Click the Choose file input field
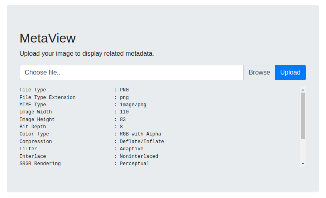 point(132,73)
